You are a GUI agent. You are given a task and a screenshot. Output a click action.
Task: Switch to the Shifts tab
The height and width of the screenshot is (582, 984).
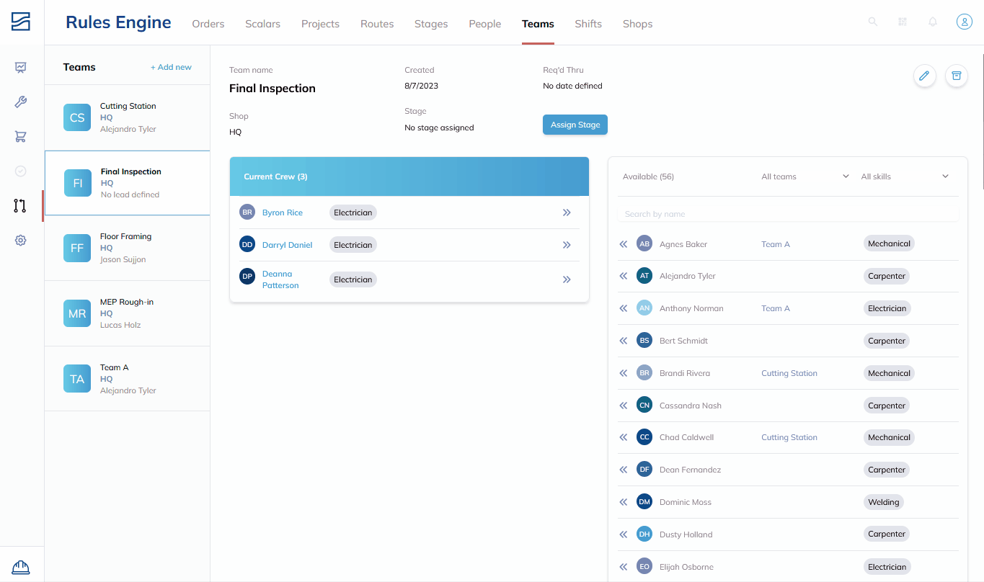pyautogui.click(x=588, y=24)
